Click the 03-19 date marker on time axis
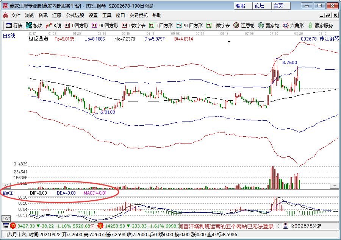341x240 pixels. (x=126, y=33)
